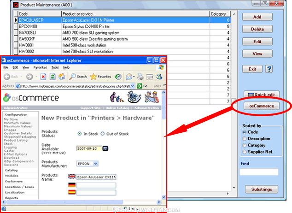Expand the Links toolbar chevron

pyautogui.click(x=164, y=85)
